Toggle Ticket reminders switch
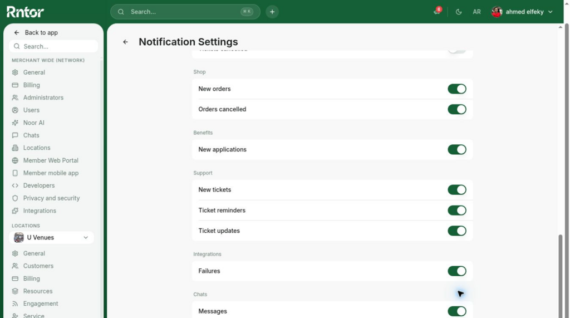This screenshot has height=318, width=570. point(456,211)
